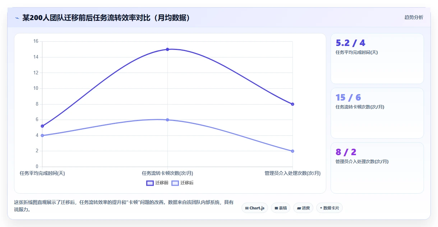Select the 迁移后 data point at 4
The height and width of the screenshot is (227, 438).
coord(42,135)
